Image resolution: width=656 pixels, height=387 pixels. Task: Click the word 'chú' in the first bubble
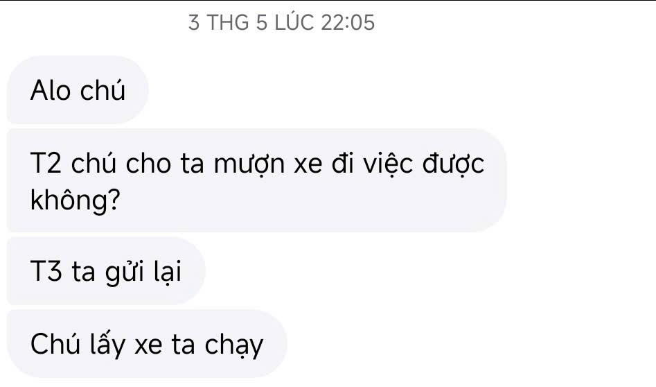(103, 89)
